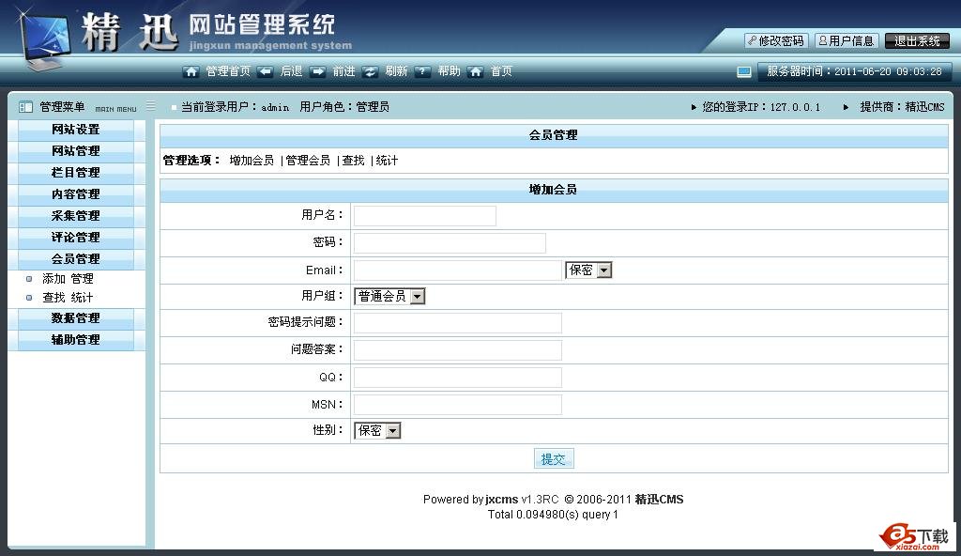Click 提供商:精迅CMS text
961x556 pixels.
point(902,107)
